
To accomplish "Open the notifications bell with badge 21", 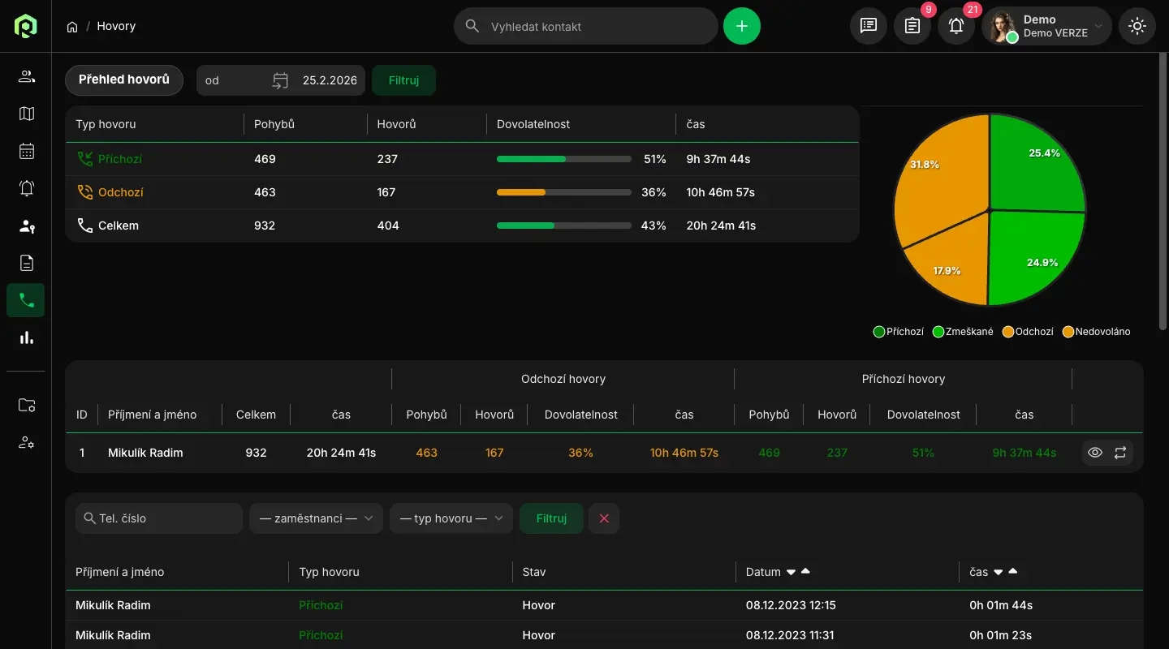I will click(x=956, y=26).
